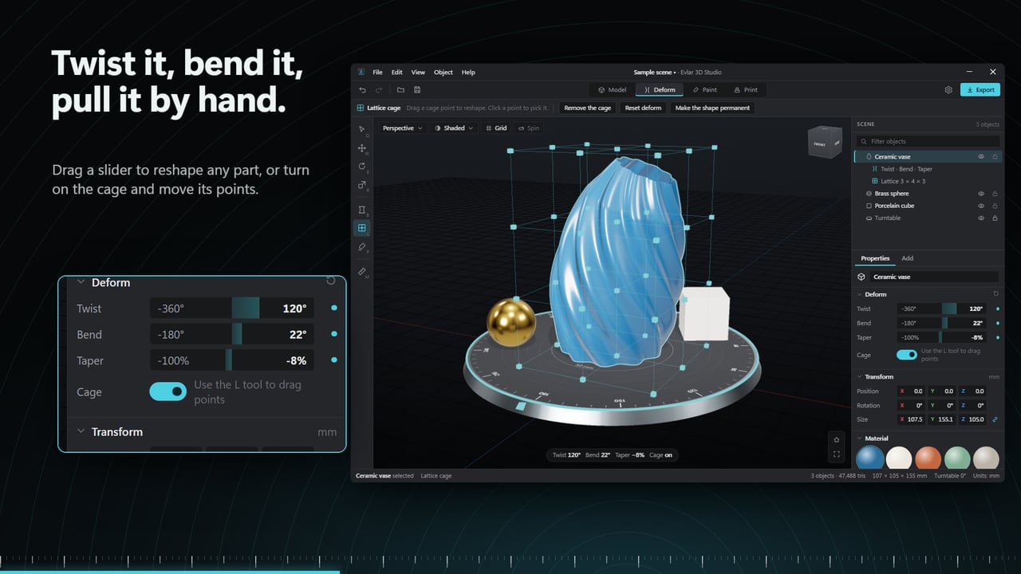Select the Lattice cage grid tool
The width and height of the screenshot is (1021, 574).
point(362,228)
